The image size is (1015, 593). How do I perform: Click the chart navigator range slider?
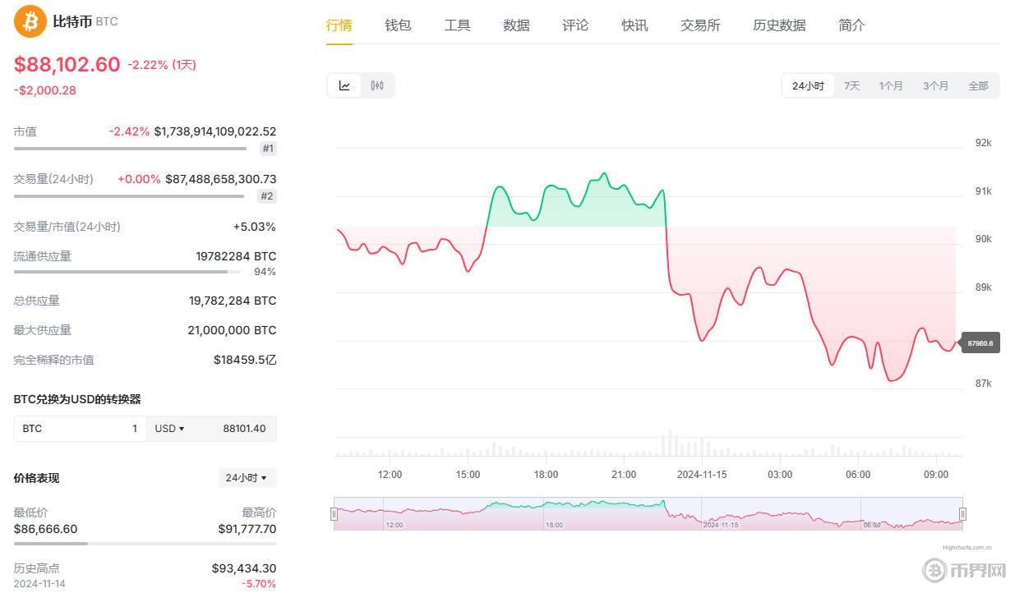tap(648, 513)
